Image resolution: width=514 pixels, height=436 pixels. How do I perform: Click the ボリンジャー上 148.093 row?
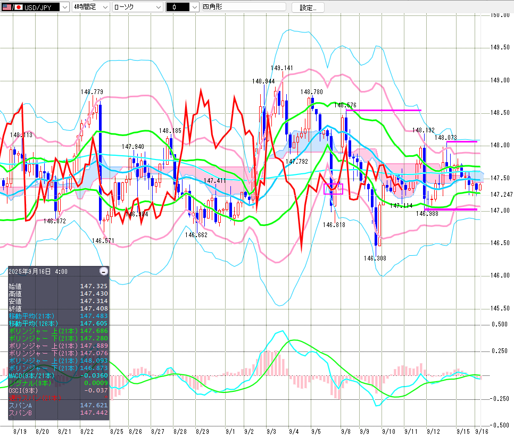(x=59, y=360)
